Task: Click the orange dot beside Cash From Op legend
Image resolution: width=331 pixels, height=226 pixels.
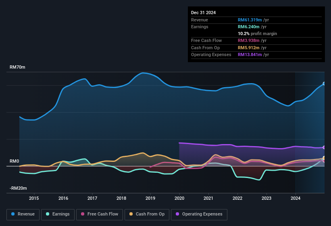Action: [131, 214]
